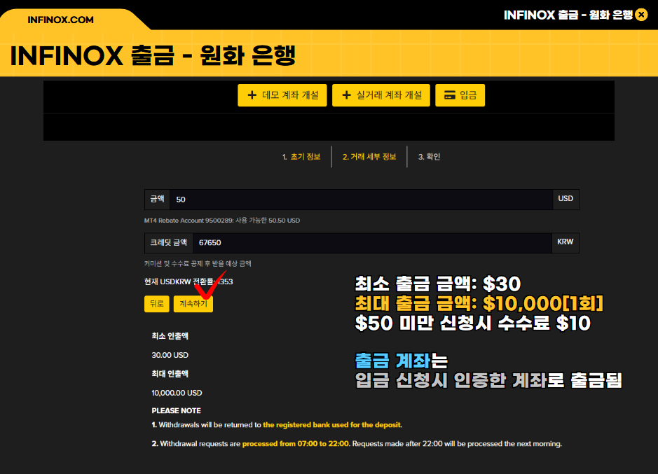
Task: Click 'the registered bank used for the deposit' text
Action: pos(332,425)
